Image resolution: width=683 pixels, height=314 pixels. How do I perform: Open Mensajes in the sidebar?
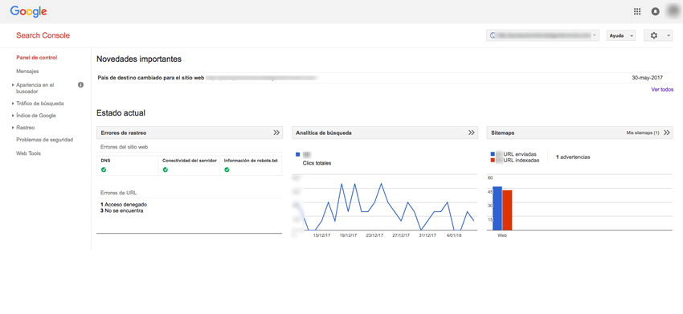click(27, 71)
